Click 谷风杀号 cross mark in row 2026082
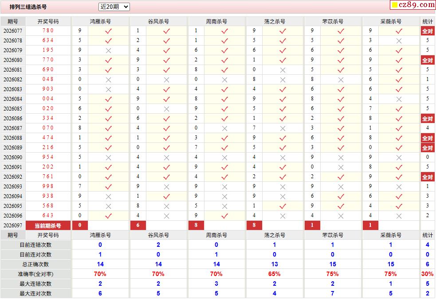Viewport: 436px width, 299px height. click(x=166, y=80)
